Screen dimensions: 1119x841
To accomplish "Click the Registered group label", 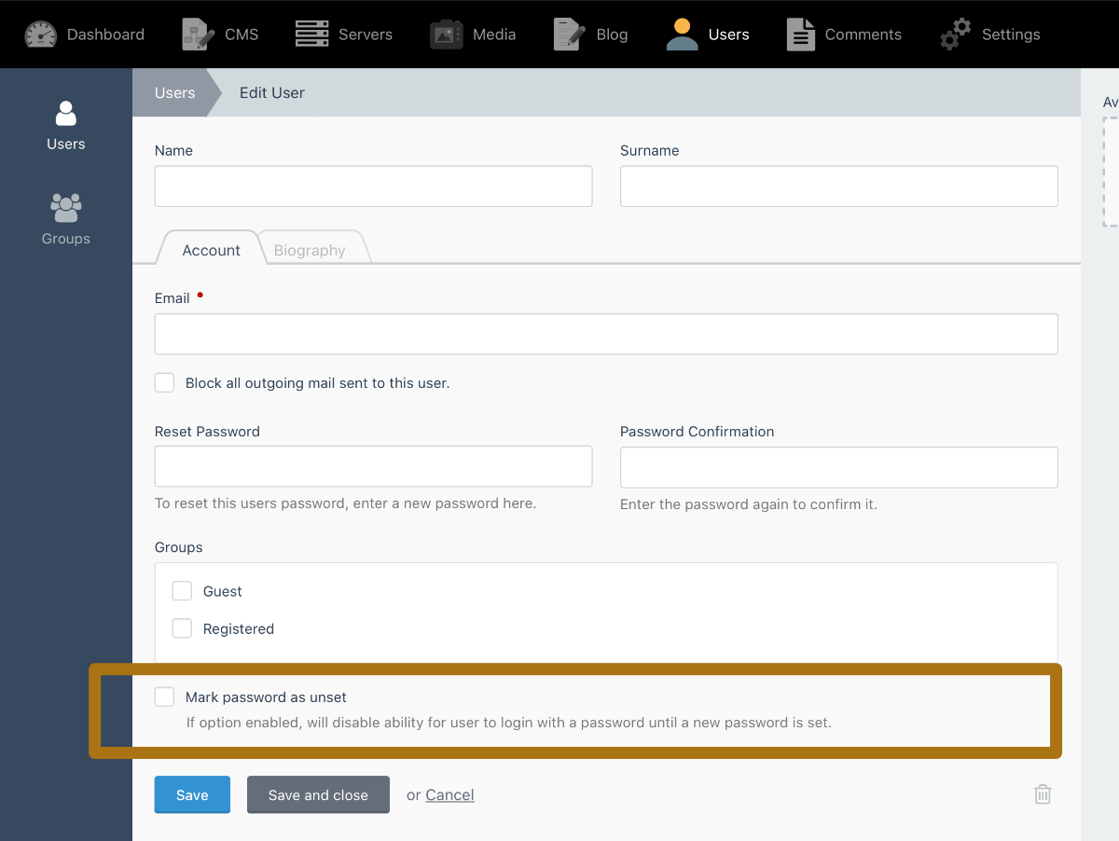I will pyautogui.click(x=239, y=628).
